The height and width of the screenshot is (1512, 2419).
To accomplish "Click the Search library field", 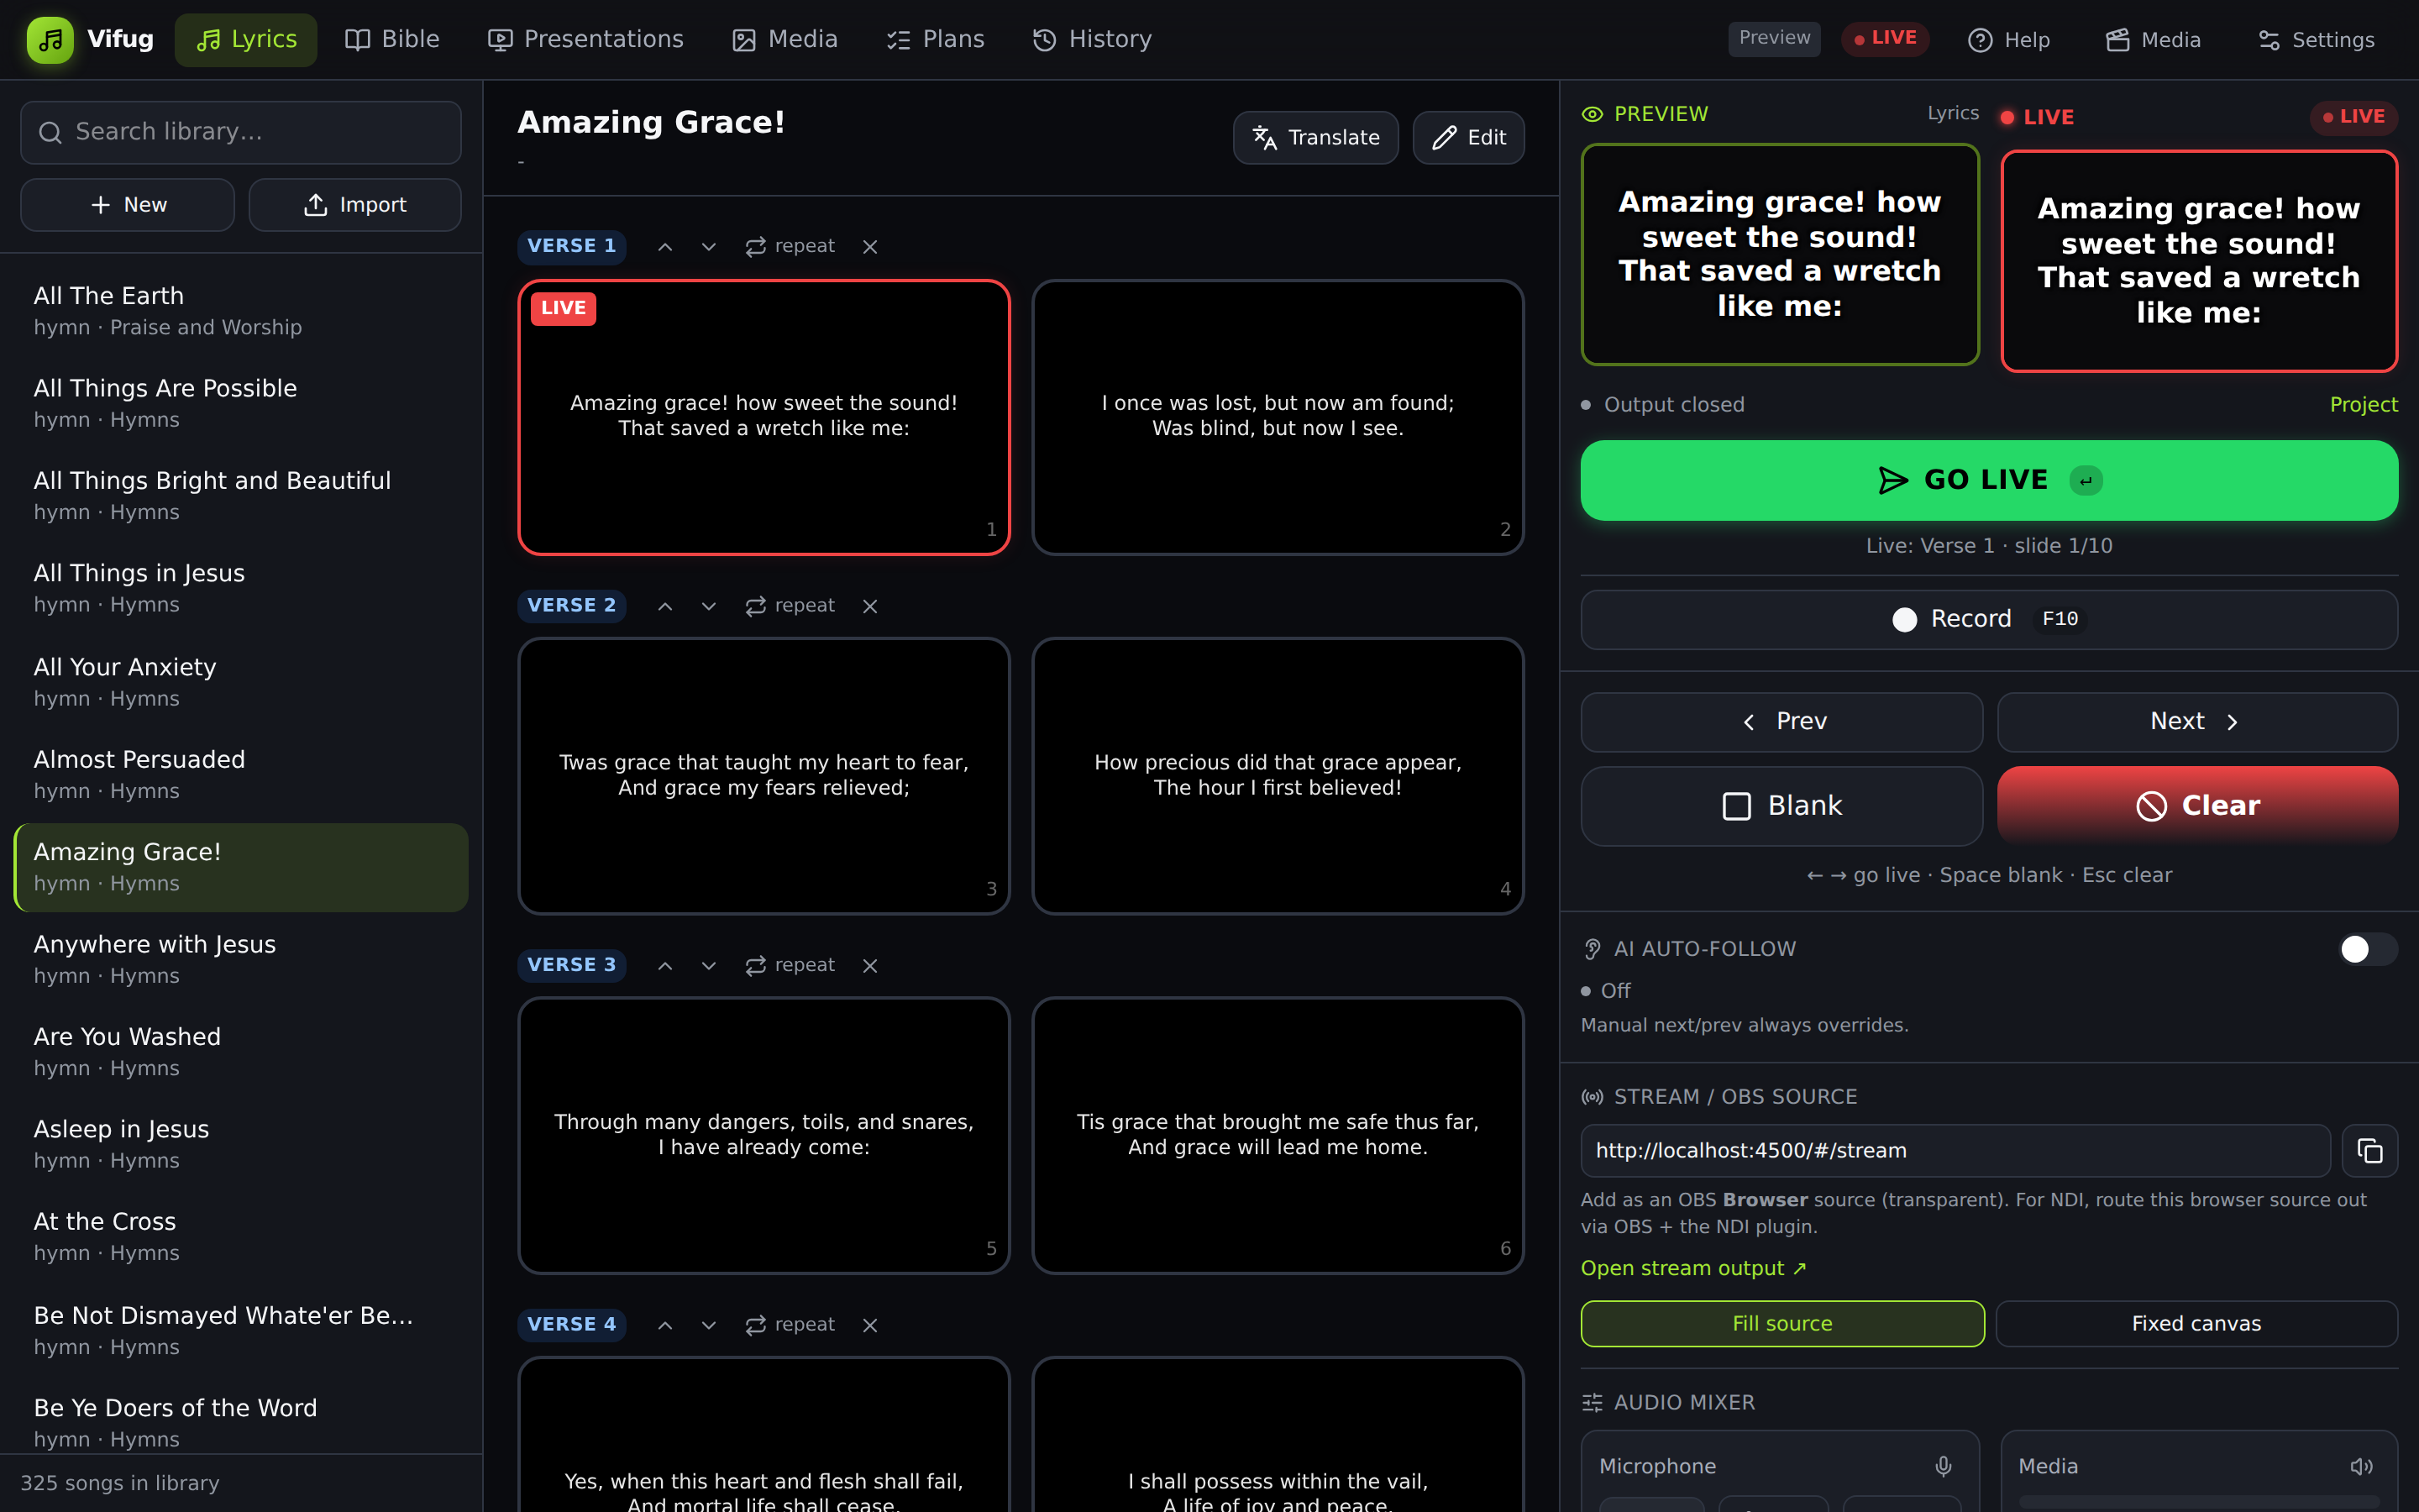I will pos(241,132).
